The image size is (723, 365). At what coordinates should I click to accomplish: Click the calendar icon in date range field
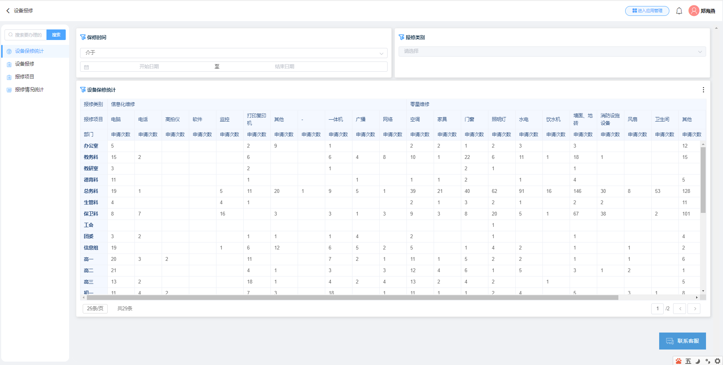pyautogui.click(x=87, y=67)
